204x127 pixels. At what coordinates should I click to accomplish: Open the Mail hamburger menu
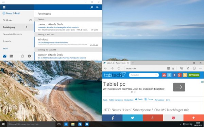(x=4, y=7)
